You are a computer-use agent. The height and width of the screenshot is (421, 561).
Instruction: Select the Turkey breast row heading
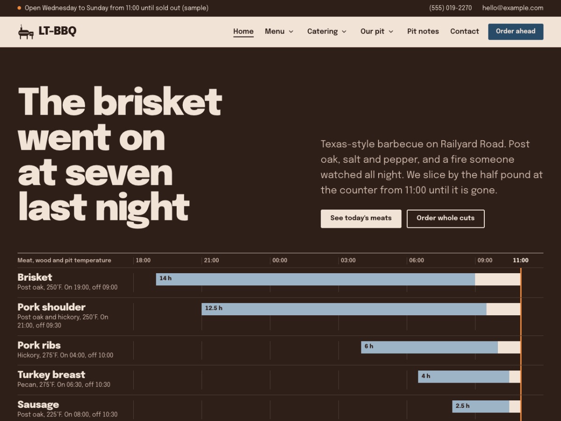tap(51, 375)
